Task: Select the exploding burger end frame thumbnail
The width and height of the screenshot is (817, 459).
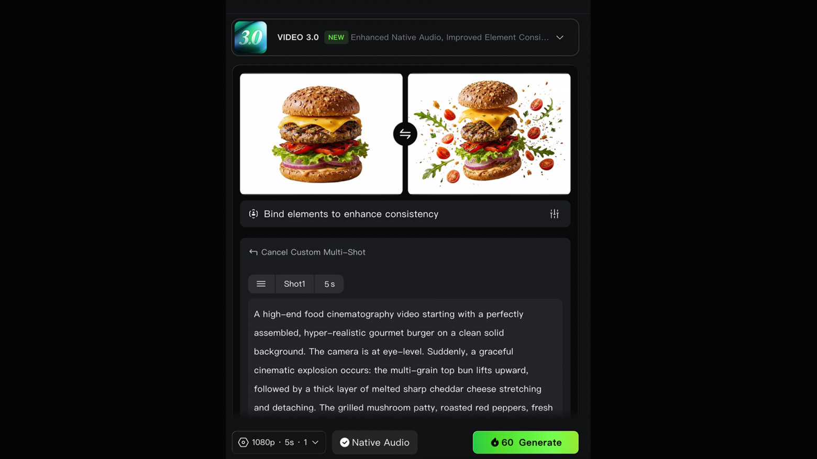Action: (x=489, y=134)
